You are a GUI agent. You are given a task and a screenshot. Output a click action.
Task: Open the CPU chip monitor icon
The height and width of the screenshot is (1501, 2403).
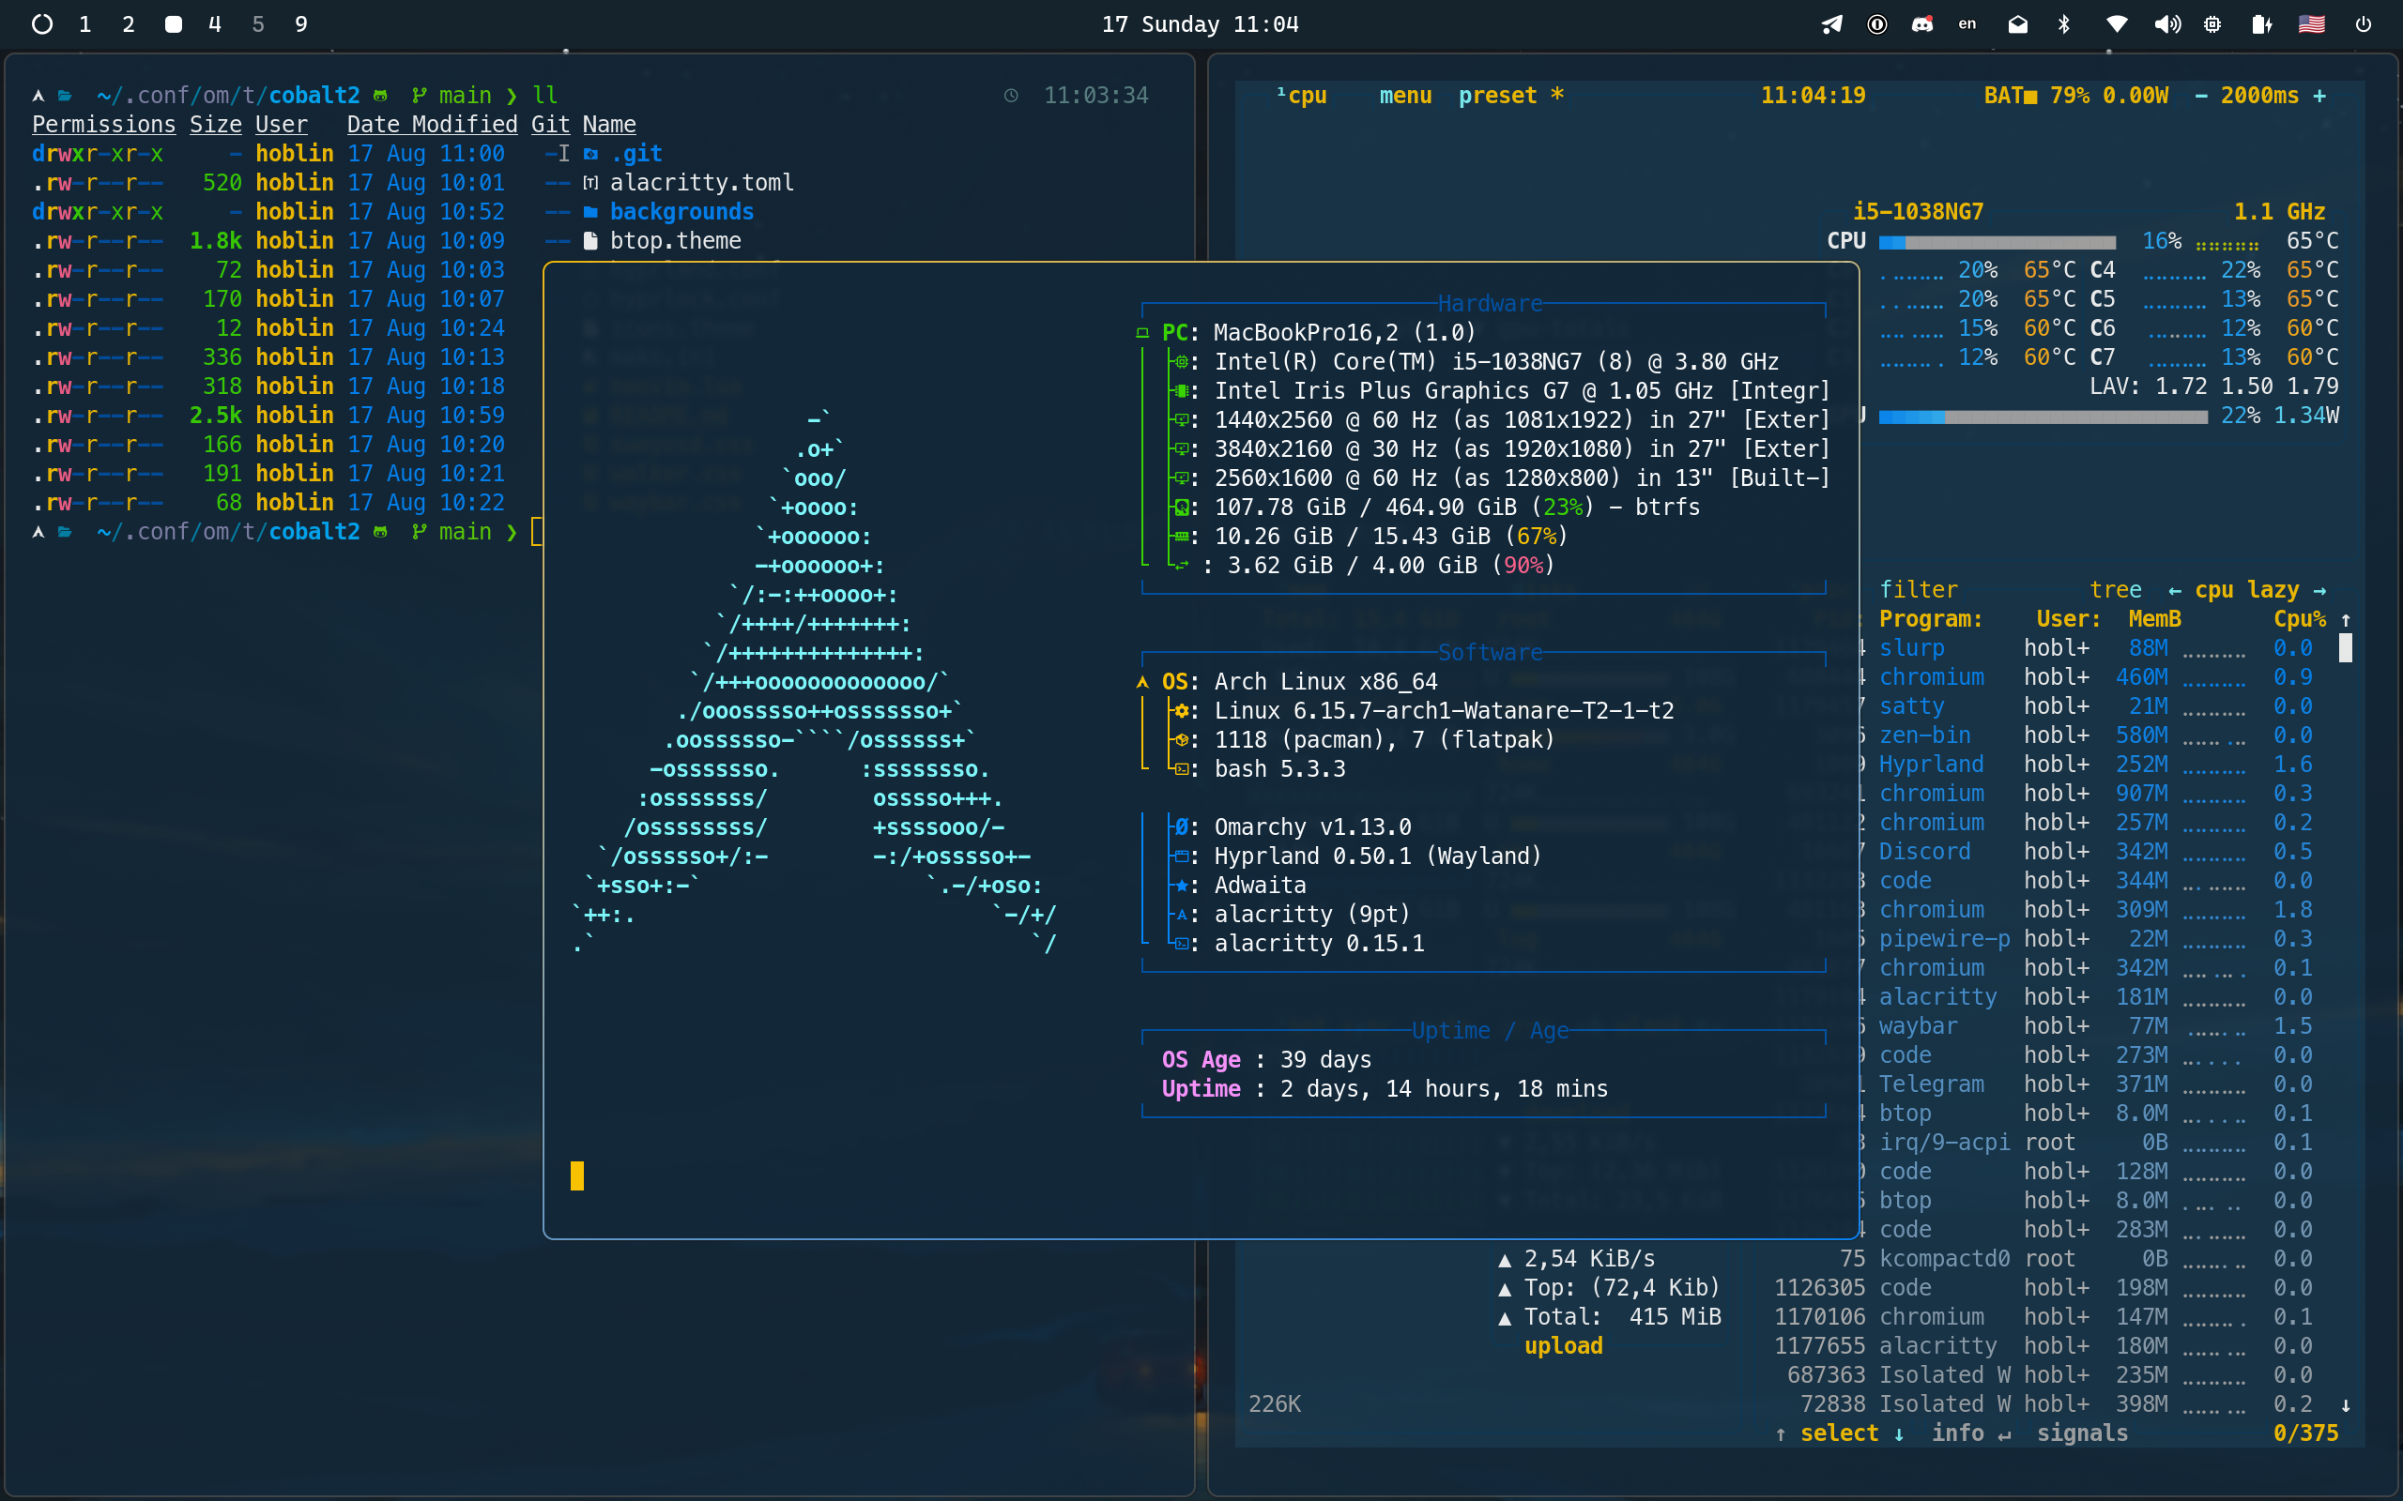(2212, 23)
